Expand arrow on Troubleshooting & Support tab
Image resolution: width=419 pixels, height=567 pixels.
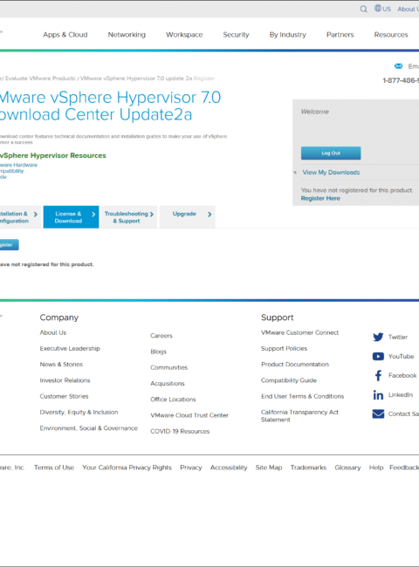click(x=152, y=215)
